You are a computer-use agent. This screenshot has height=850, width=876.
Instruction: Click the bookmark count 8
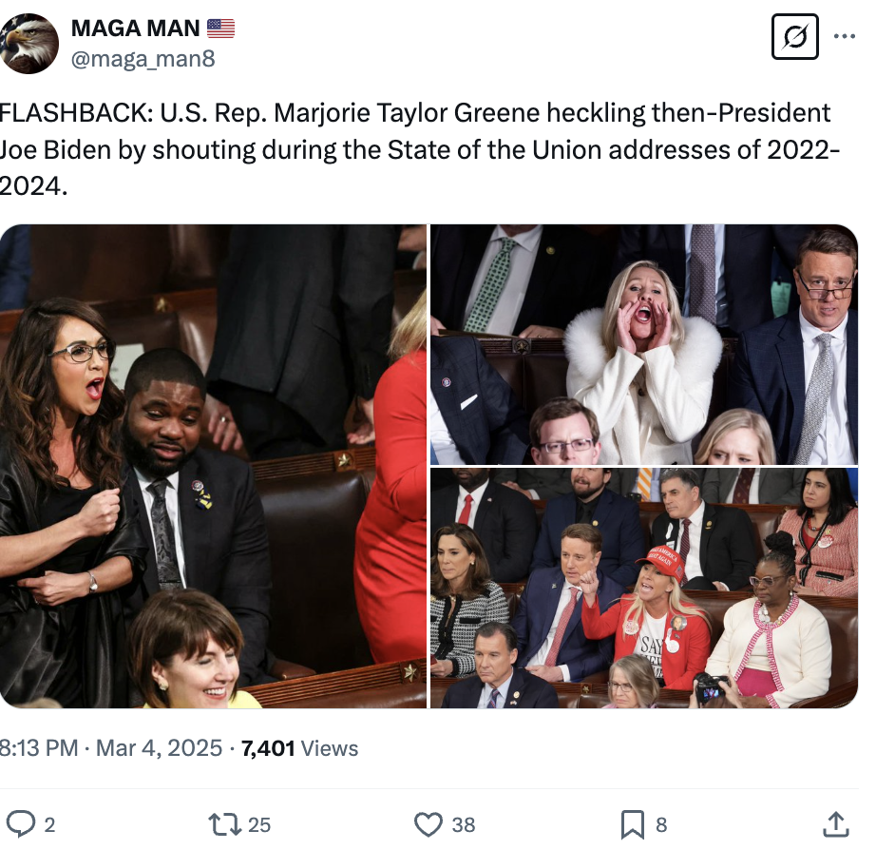(661, 825)
